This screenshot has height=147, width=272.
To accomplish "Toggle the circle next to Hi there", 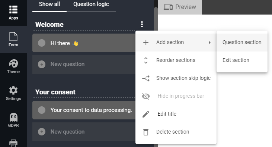I will coord(42,43).
